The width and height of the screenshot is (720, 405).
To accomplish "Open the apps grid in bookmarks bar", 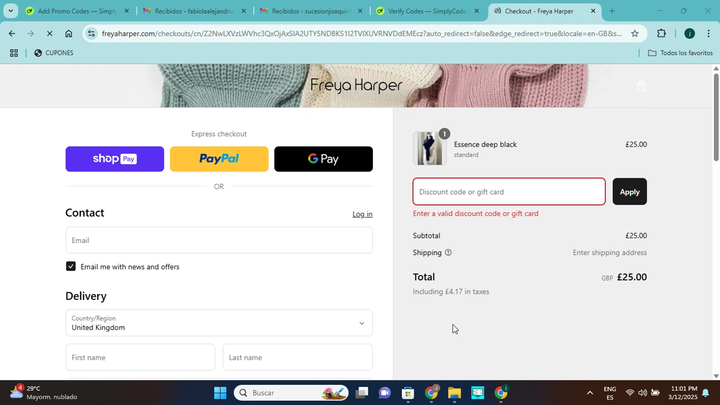I will click(x=14, y=53).
